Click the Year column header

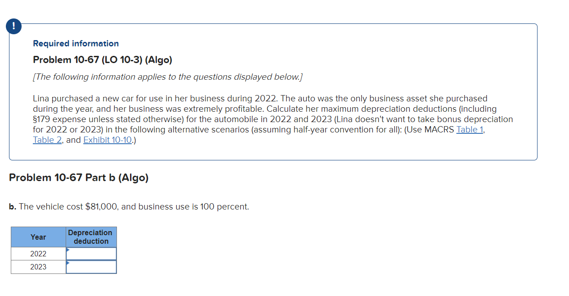pyautogui.click(x=38, y=237)
